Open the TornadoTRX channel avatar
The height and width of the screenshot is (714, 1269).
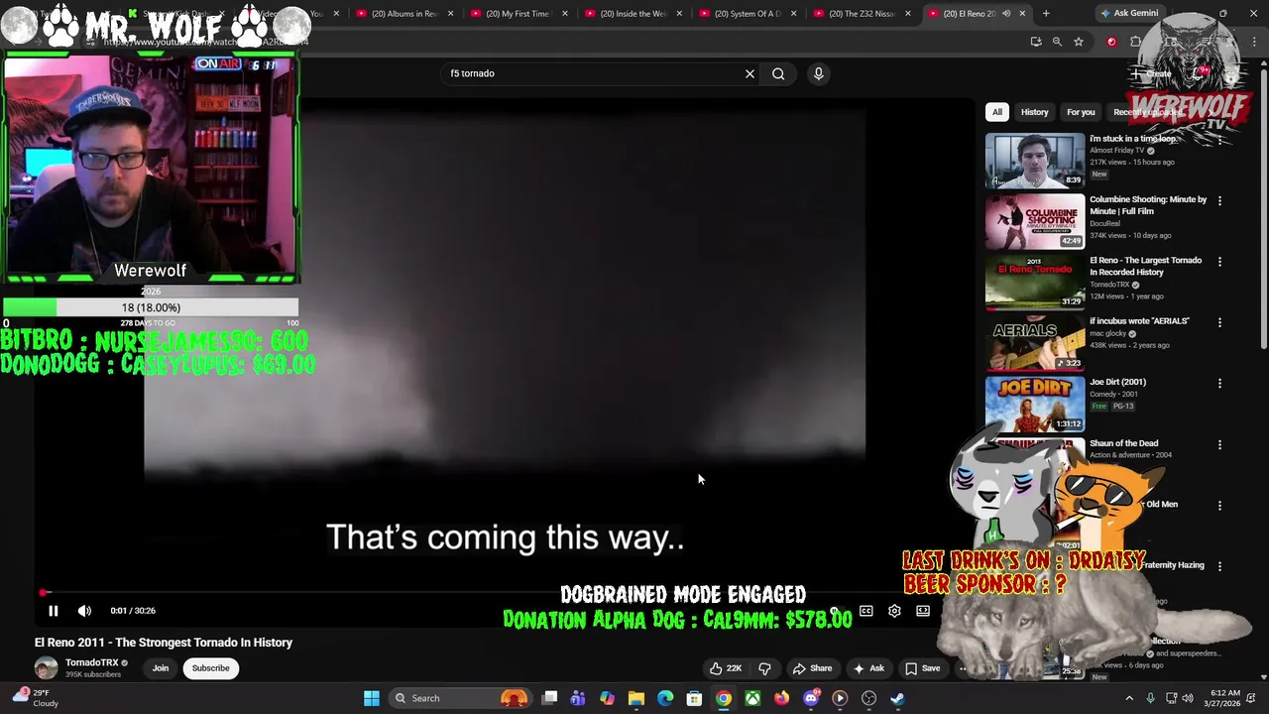click(x=47, y=668)
